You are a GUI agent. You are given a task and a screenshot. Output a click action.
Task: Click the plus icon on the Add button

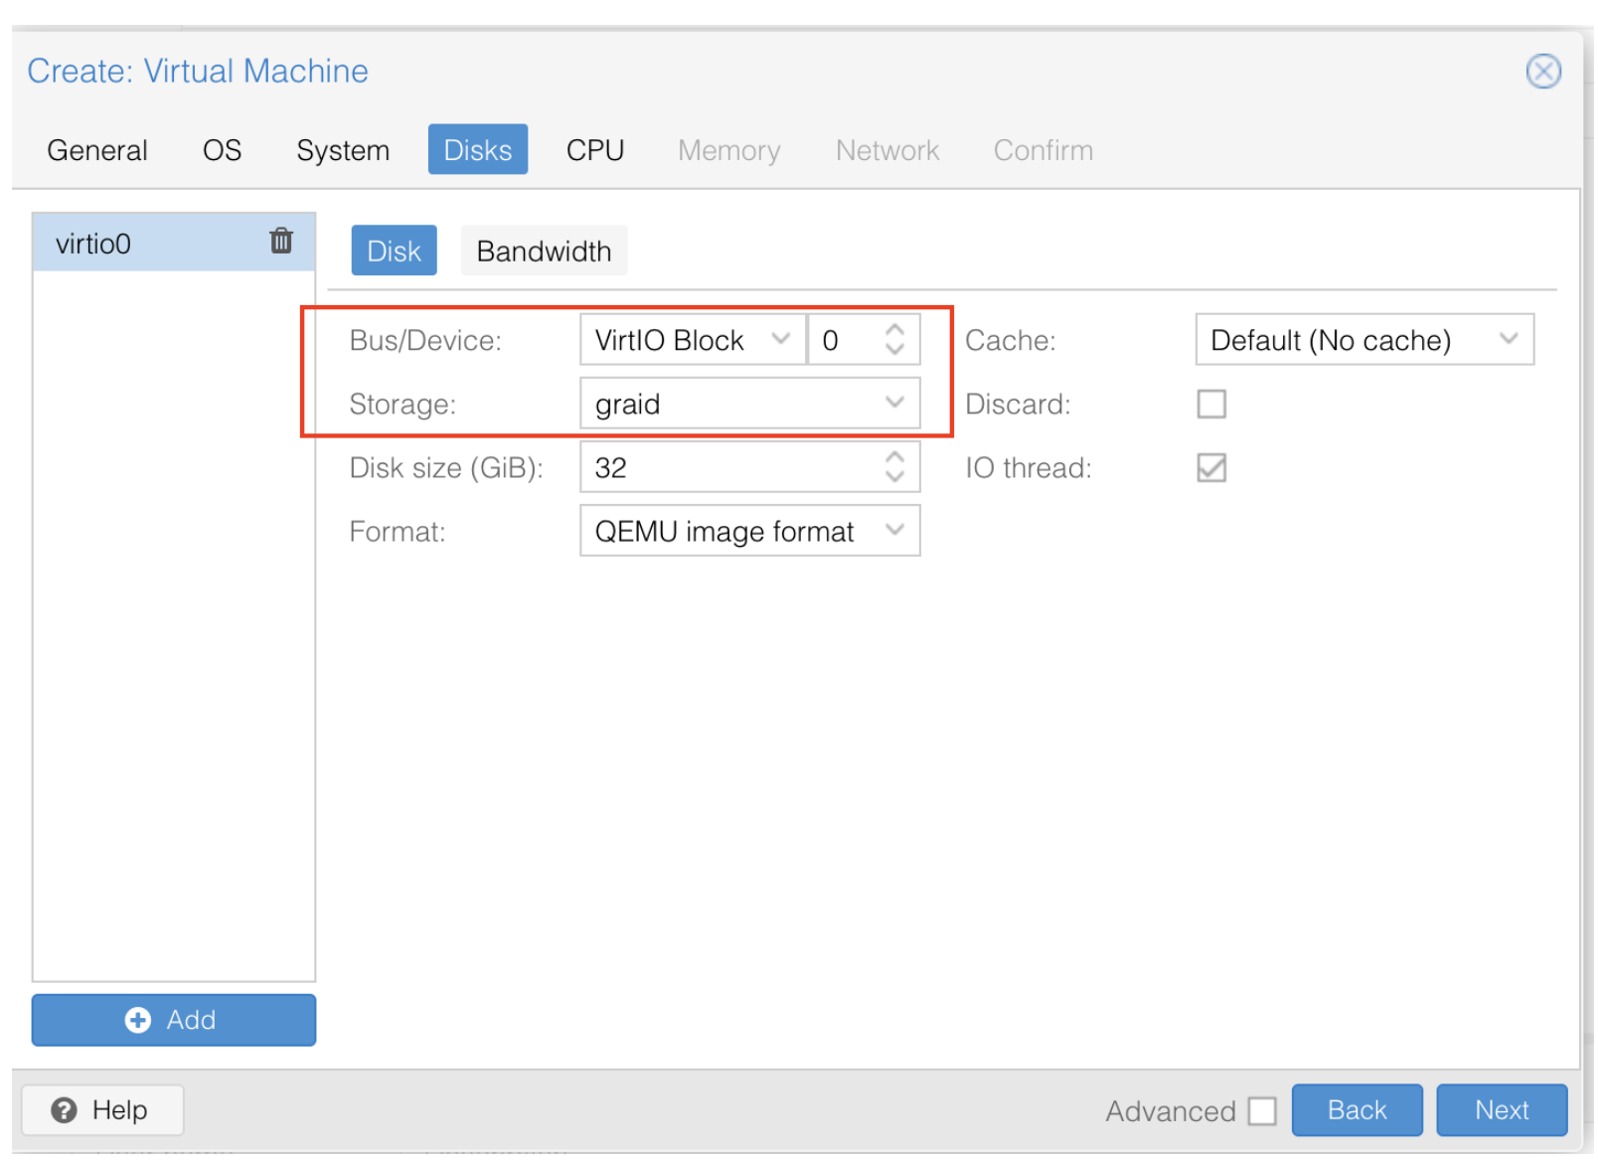[x=138, y=1020]
